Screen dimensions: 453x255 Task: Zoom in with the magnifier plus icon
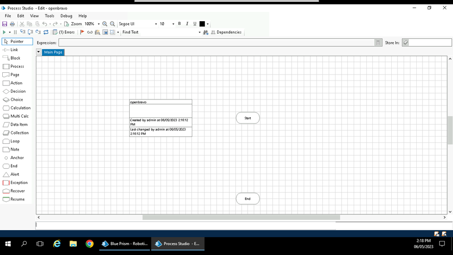coord(105,24)
